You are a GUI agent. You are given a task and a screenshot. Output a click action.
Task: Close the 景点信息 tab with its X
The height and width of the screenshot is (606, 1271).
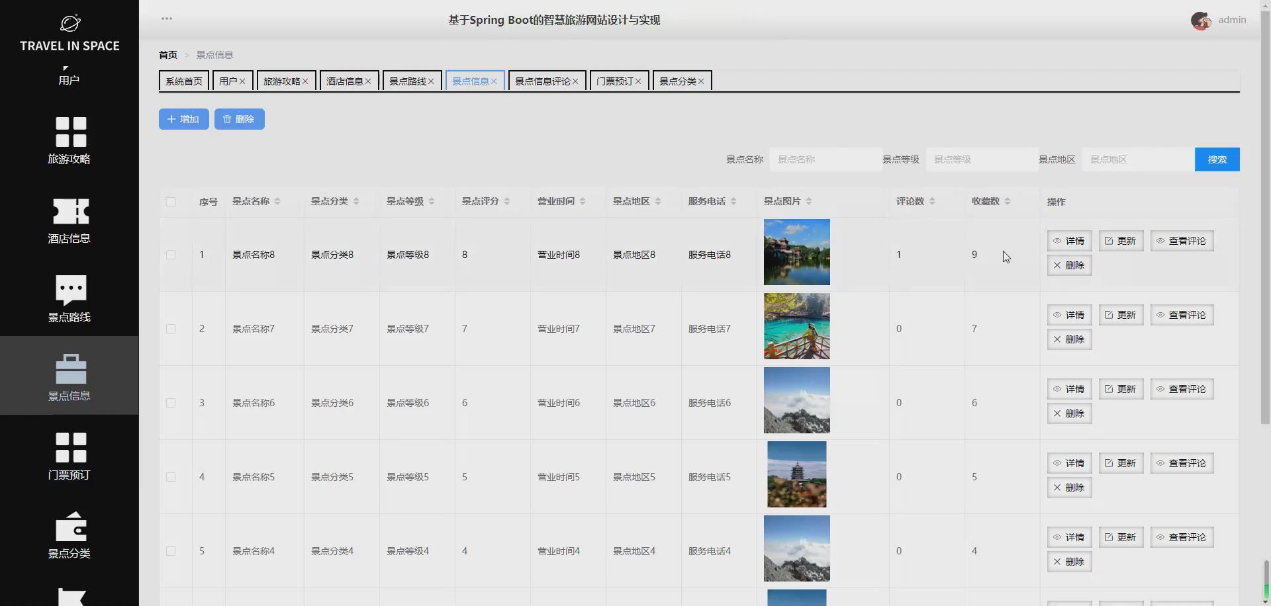click(x=494, y=81)
